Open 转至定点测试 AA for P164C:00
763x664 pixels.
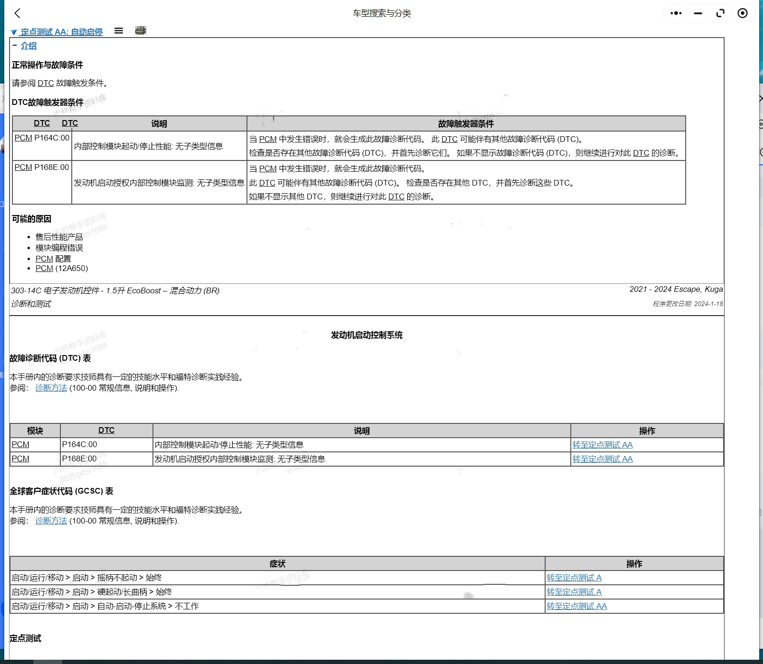pyautogui.click(x=602, y=445)
